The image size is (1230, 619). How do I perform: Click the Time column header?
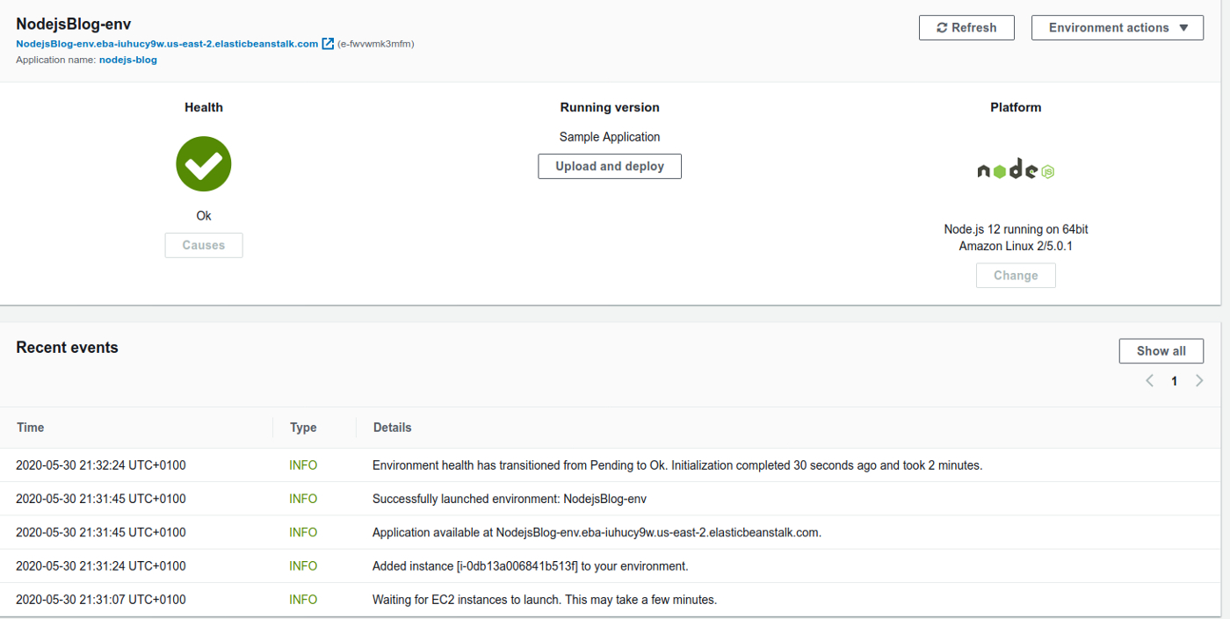click(x=31, y=428)
